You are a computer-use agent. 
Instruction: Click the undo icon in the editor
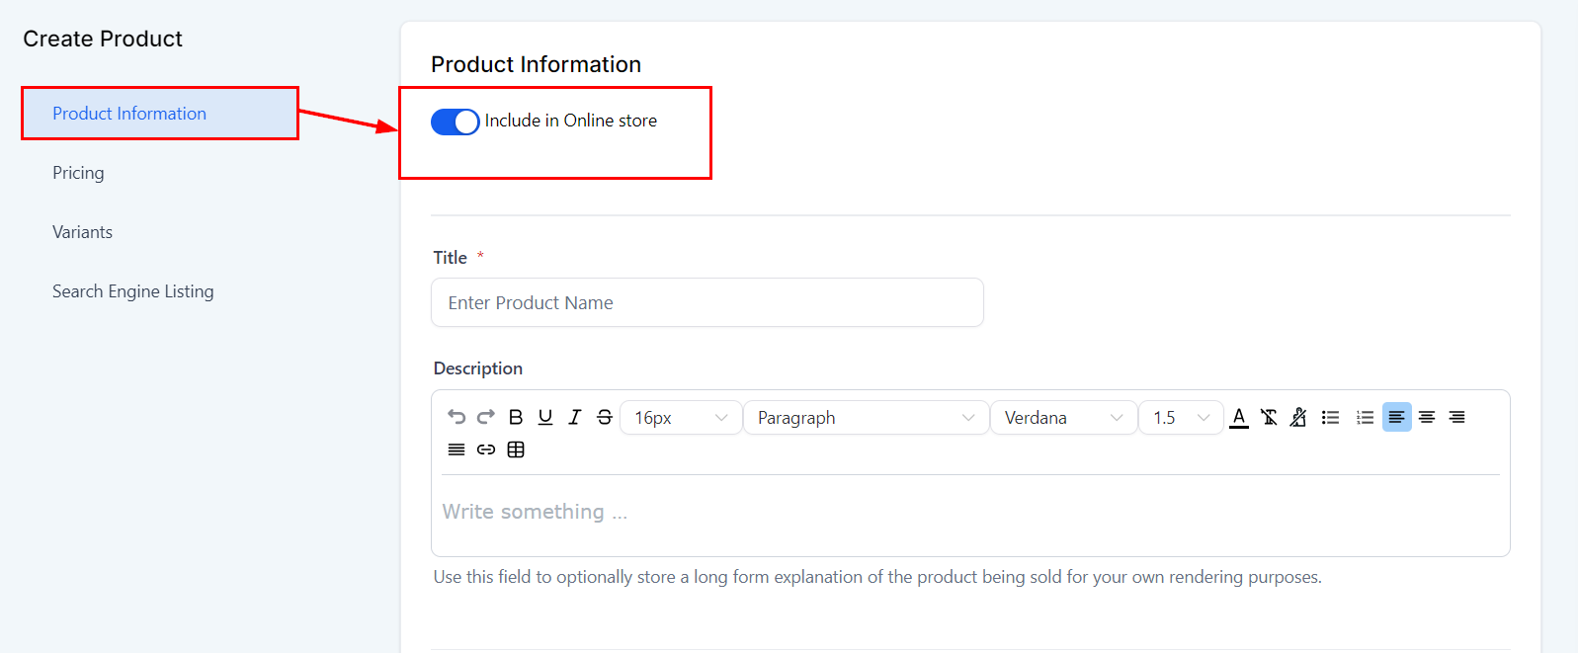(x=456, y=417)
